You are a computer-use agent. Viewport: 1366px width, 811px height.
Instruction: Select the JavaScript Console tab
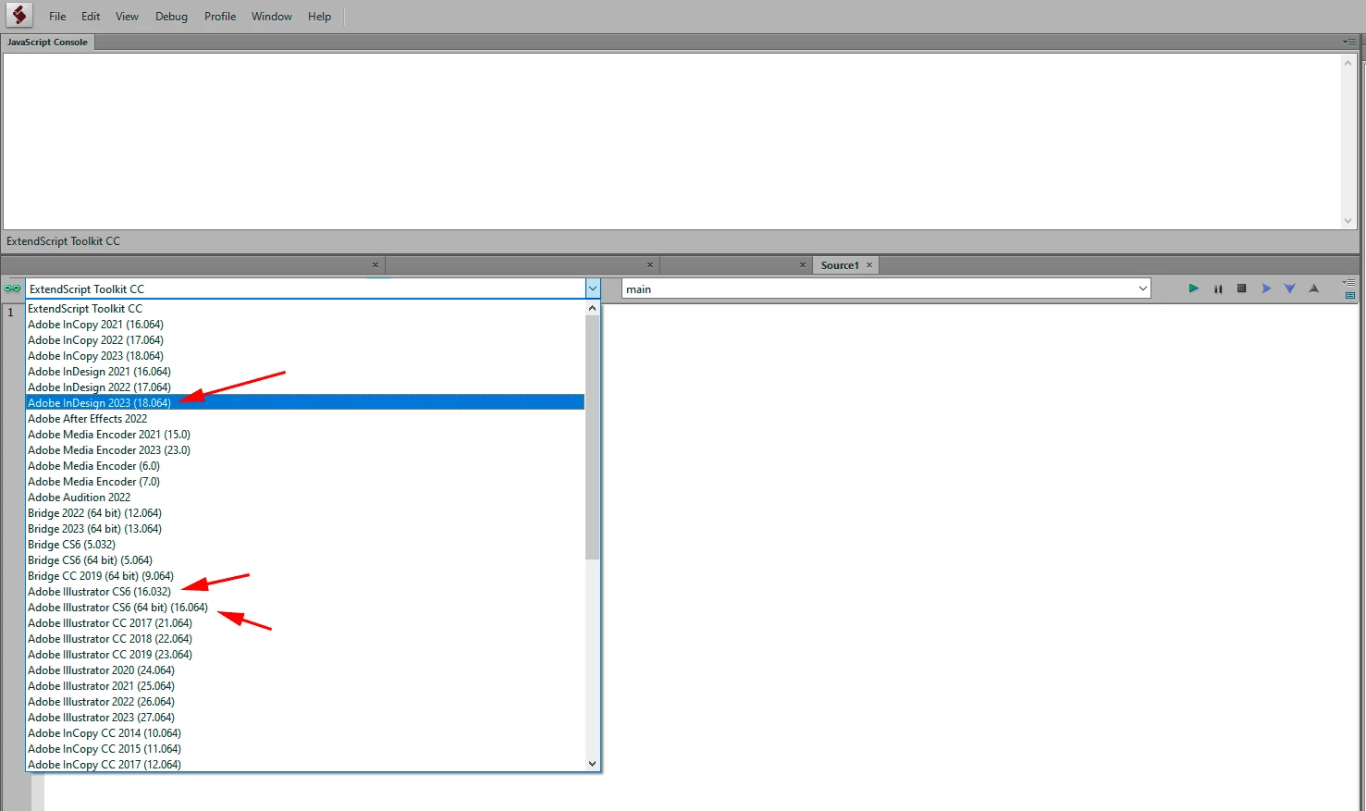pyautogui.click(x=47, y=42)
